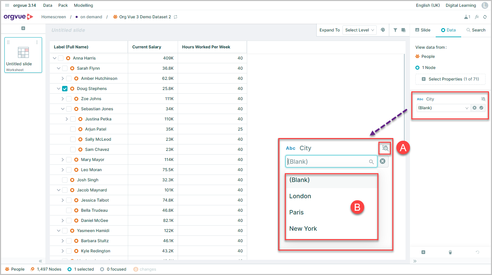Open the colour palette icon by Select Level

click(383, 30)
